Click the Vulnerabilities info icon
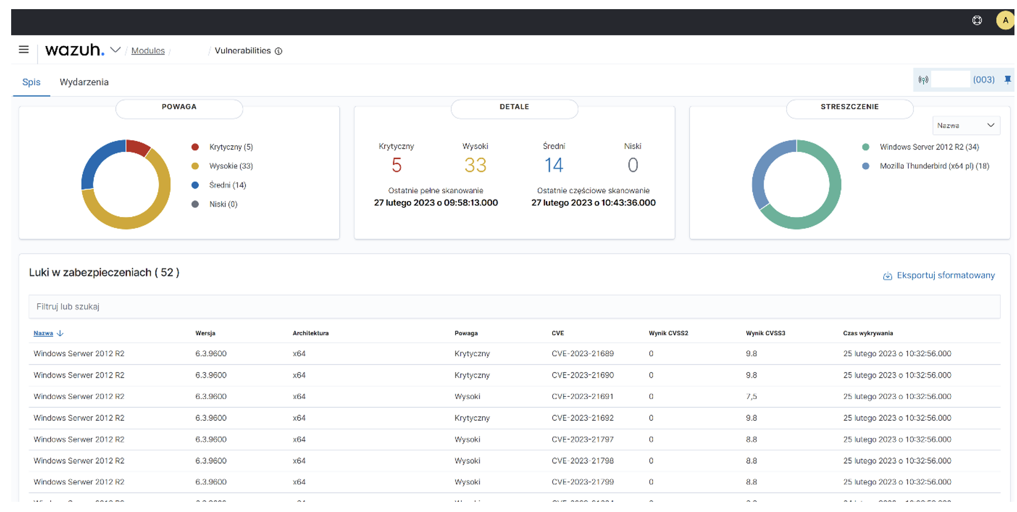Image resolution: width=1017 pixels, height=512 pixels. (x=278, y=51)
